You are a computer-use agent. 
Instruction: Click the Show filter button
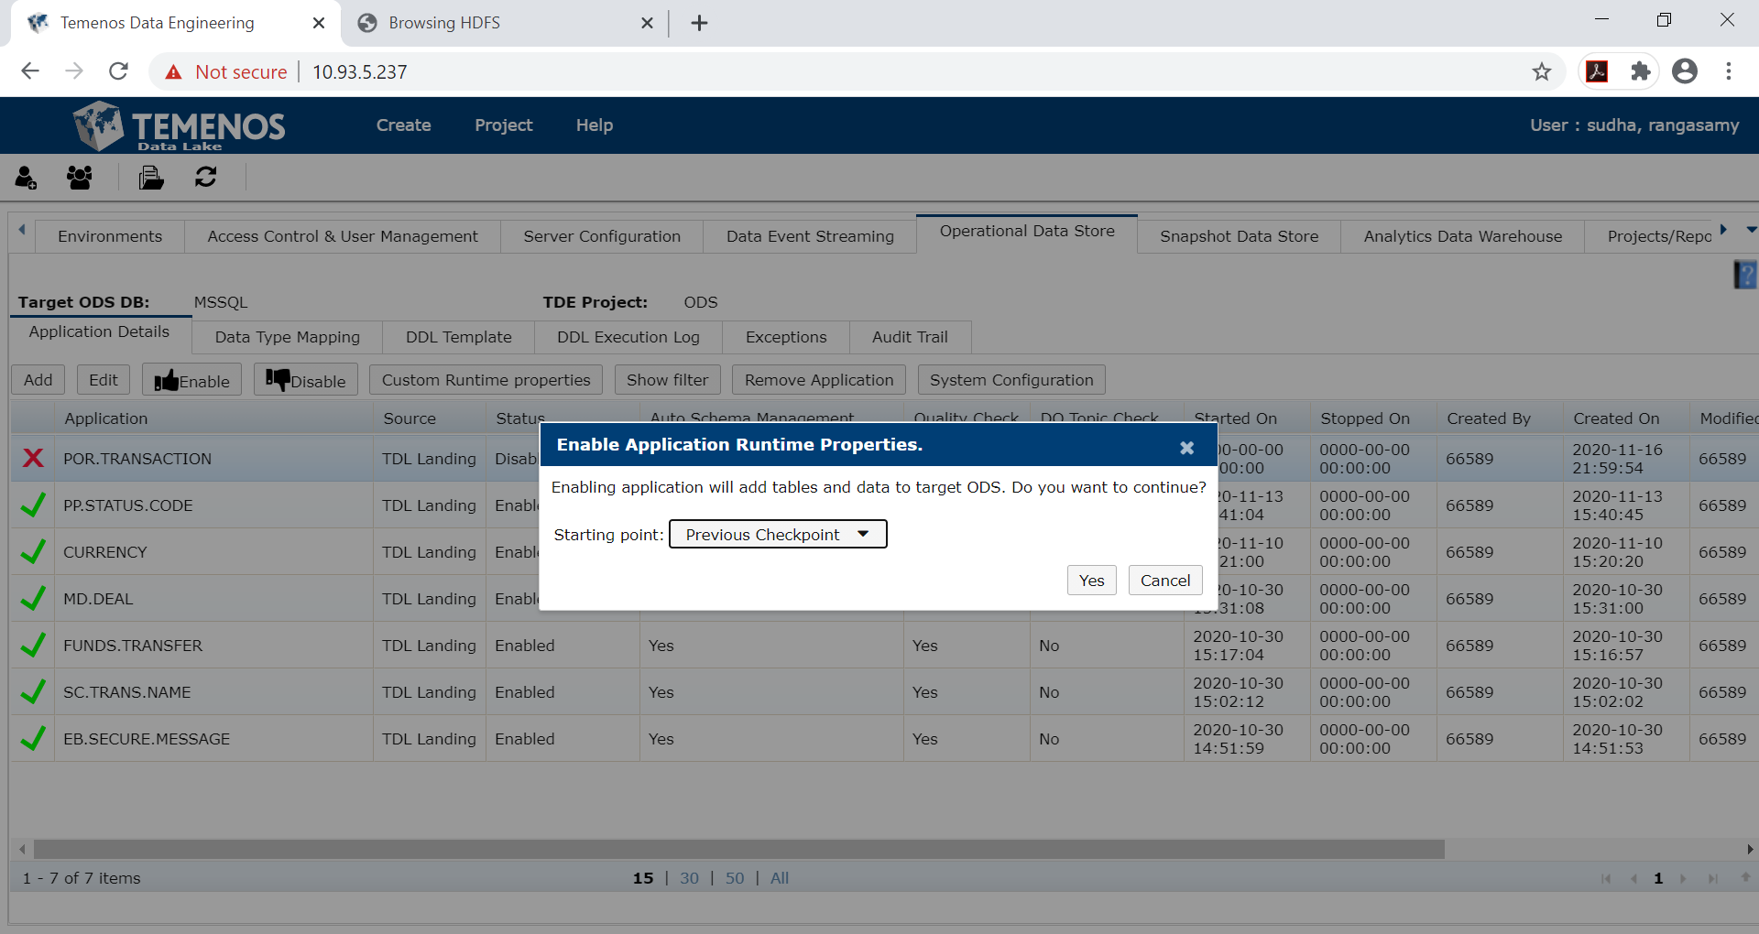[666, 379]
